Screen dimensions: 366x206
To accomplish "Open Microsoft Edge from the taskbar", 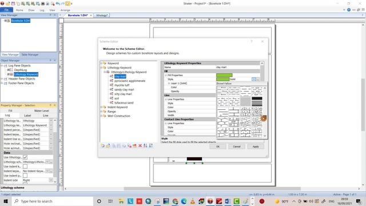I will [x=184, y=201].
